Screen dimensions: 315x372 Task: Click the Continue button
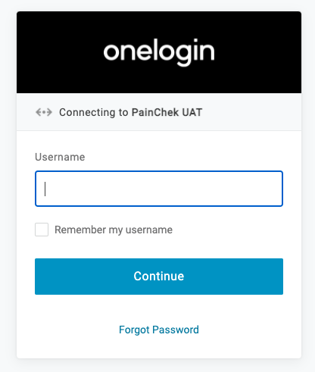click(159, 277)
